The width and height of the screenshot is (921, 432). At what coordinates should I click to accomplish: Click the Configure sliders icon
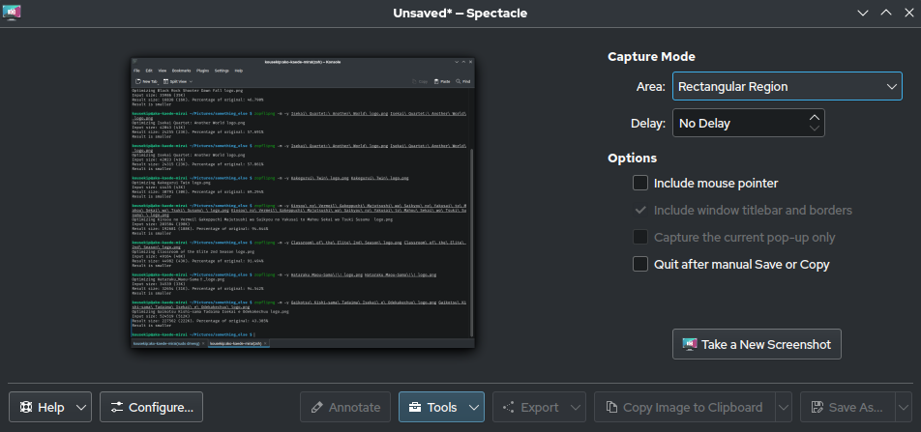tap(117, 408)
